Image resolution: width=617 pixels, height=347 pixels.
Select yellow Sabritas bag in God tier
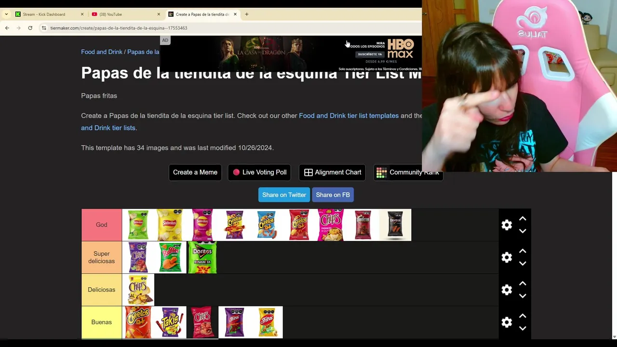click(170, 225)
